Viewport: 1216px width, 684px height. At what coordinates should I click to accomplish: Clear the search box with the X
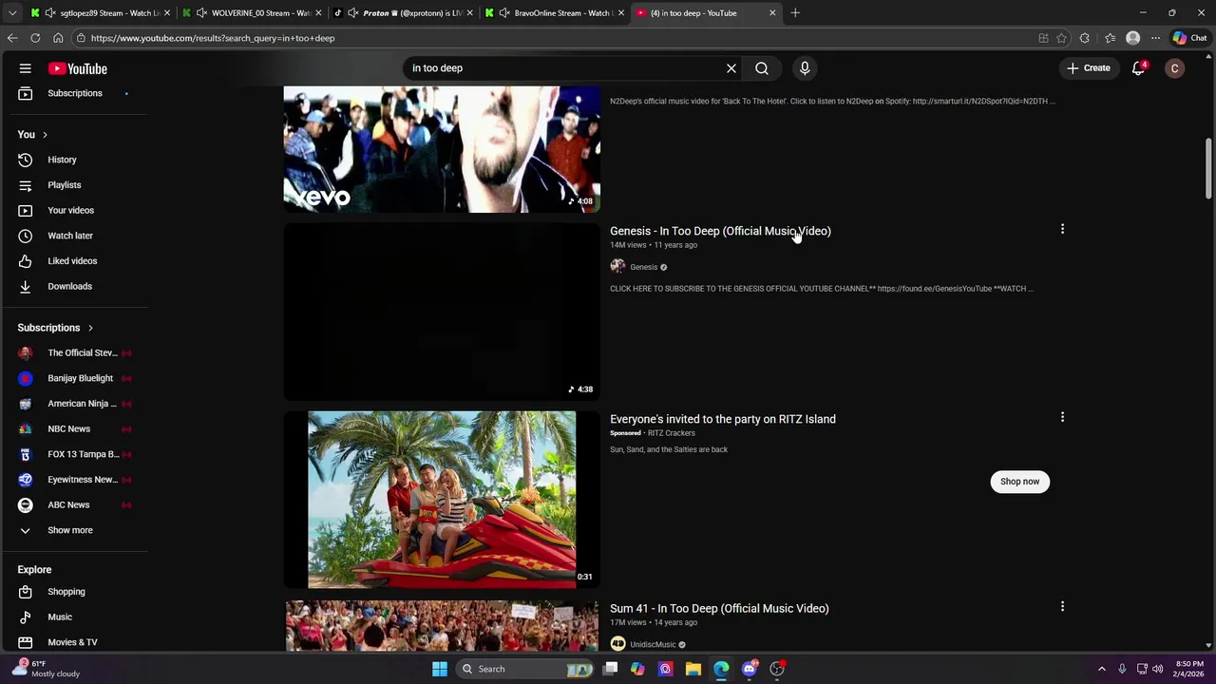(x=731, y=68)
